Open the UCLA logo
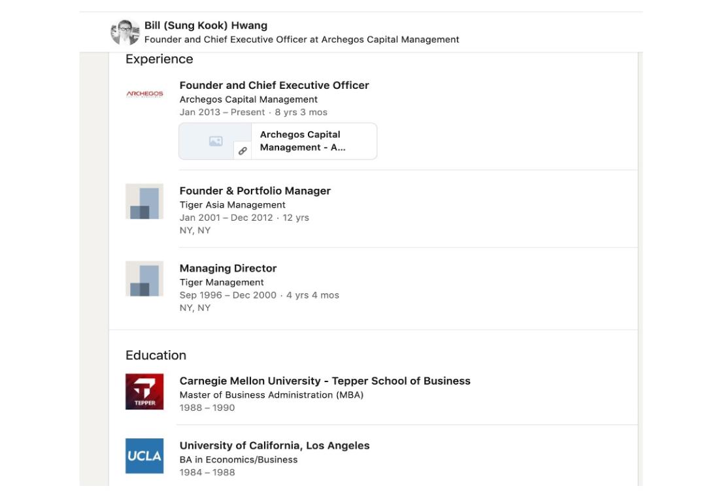 pos(144,456)
